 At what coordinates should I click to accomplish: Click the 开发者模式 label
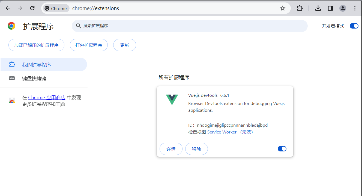(333, 26)
